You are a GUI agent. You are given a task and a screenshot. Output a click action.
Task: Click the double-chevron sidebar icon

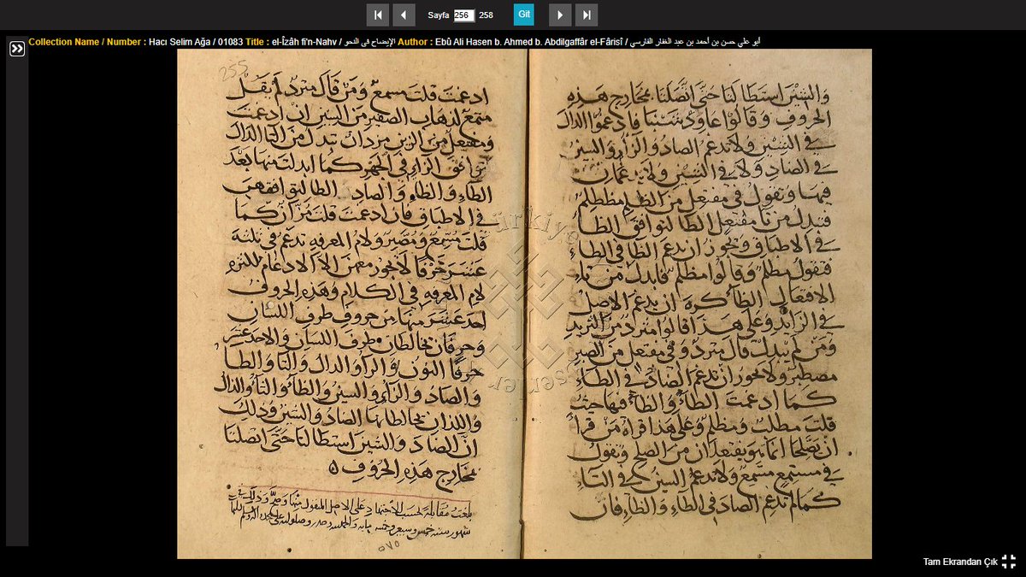pos(16,49)
